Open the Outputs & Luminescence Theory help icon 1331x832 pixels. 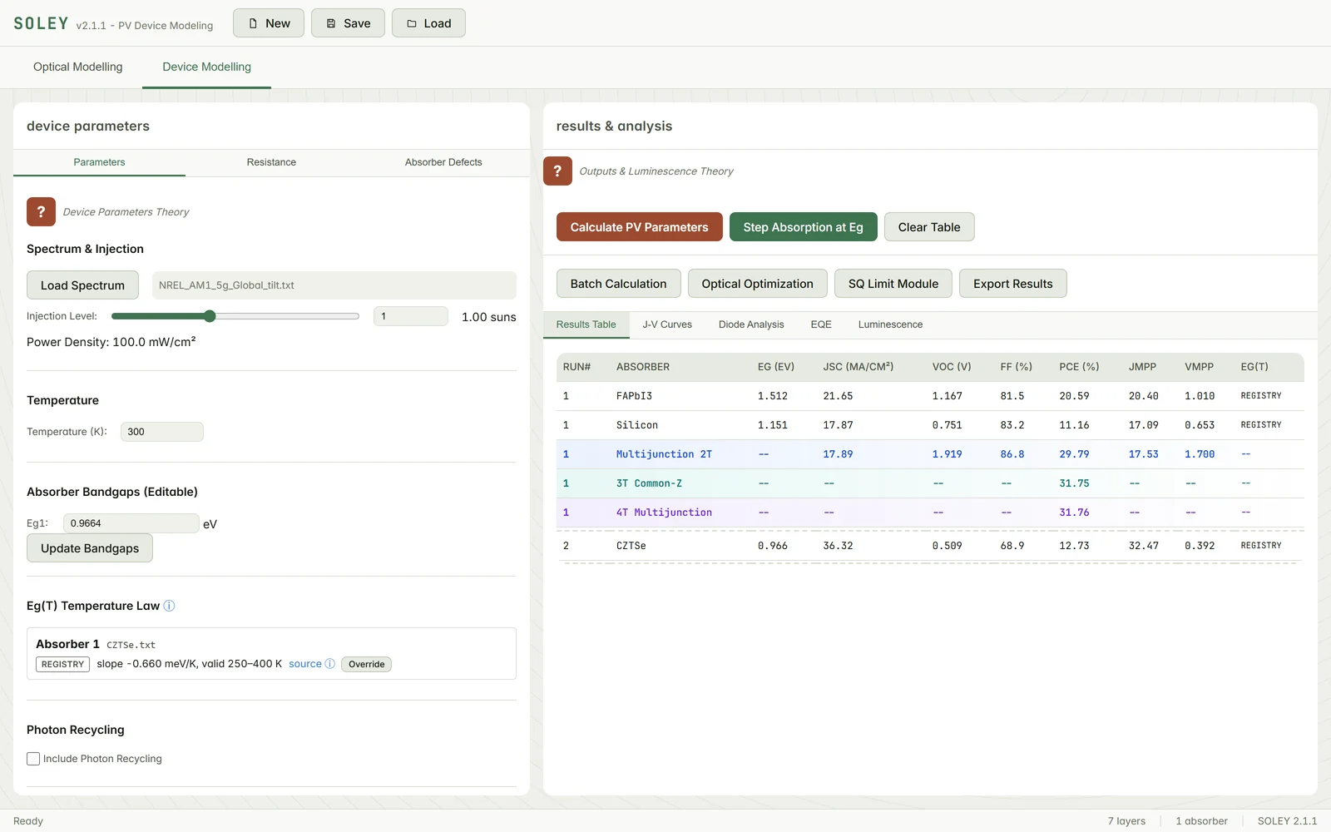point(557,171)
